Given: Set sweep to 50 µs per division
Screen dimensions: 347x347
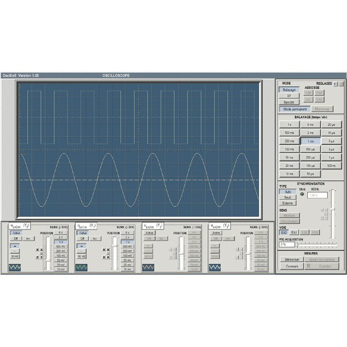Looking at the screenshot, I should point(311,173).
